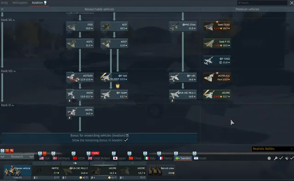Select premium JAS39D aircraft
The width and height of the screenshot is (294, 181).
pyautogui.click(x=217, y=95)
